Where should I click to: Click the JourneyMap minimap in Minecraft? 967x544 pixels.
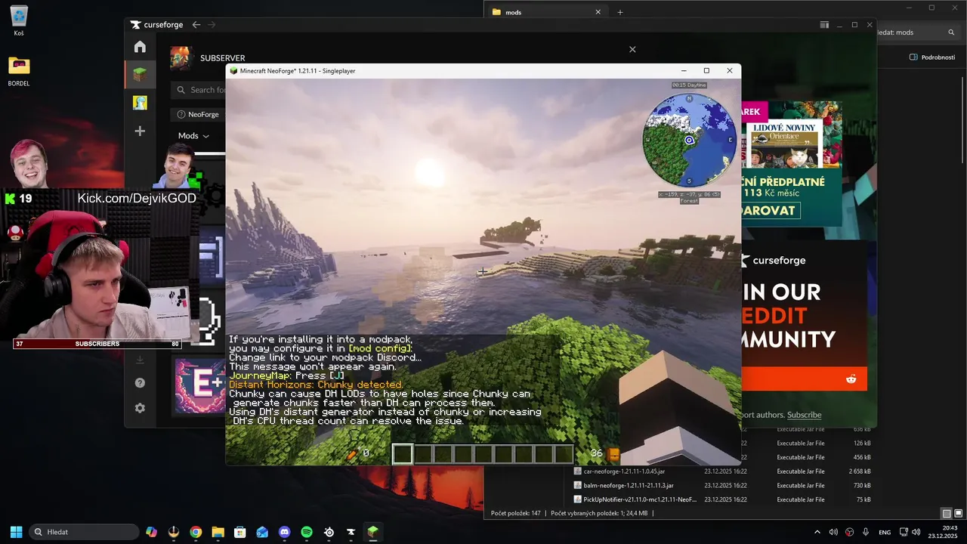tap(689, 141)
